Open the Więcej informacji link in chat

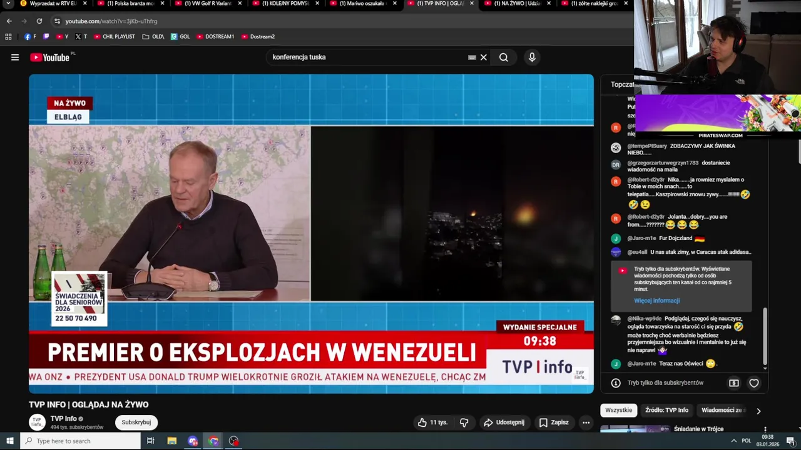tap(656, 301)
